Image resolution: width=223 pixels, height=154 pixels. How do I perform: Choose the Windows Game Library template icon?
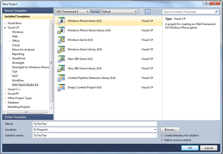(x=61, y=49)
